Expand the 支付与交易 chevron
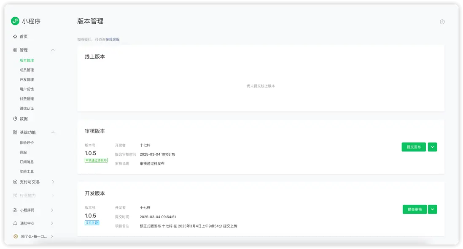Image resolution: width=463 pixels, height=249 pixels. click(x=53, y=181)
